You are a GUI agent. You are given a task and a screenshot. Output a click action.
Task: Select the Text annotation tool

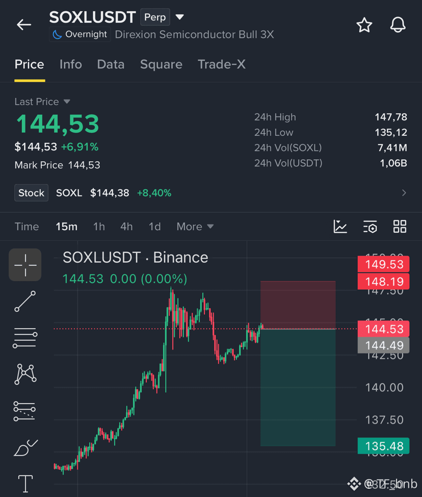(25, 484)
